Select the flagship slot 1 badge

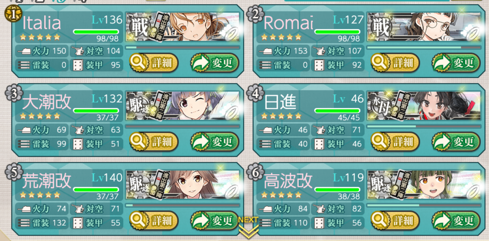[12, 14]
